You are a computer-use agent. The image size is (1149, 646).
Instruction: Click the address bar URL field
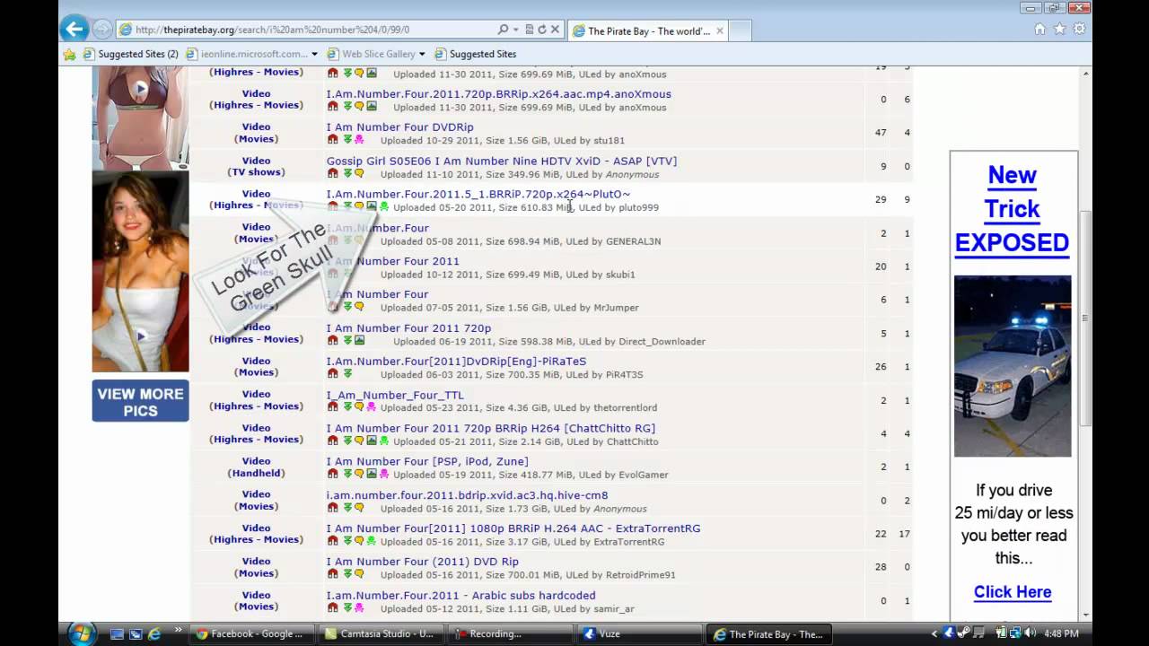point(305,30)
